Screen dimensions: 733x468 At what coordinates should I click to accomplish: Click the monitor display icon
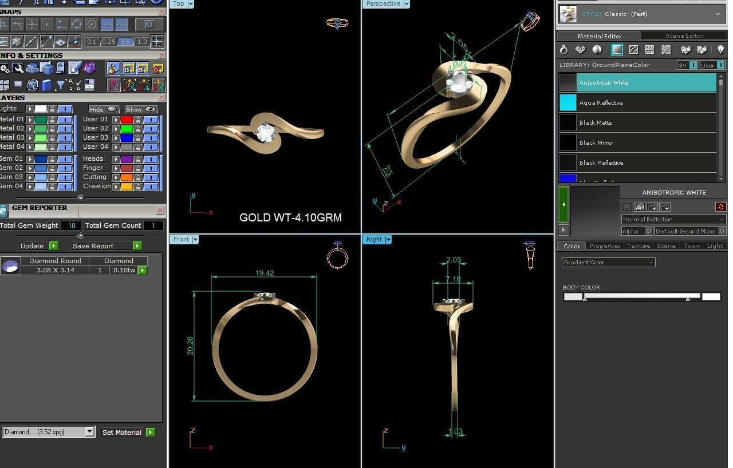click(18, 85)
